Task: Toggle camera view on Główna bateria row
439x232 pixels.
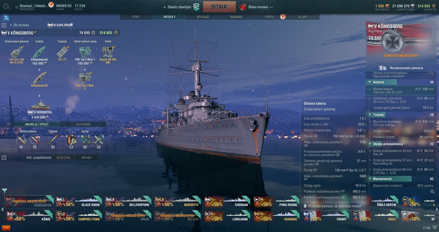Action: point(369,89)
